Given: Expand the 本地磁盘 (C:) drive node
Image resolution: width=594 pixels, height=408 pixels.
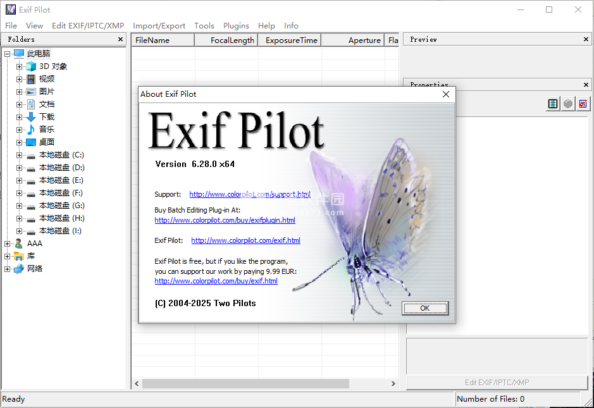Looking at the screenshot, I should 20,155.
